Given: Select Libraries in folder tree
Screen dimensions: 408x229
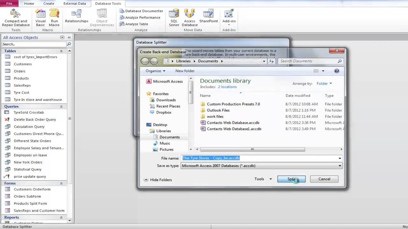Looking at the screenshot, I should click(160, 131).
